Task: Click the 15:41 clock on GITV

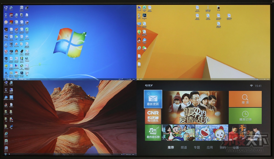Action: pos(258,86)
